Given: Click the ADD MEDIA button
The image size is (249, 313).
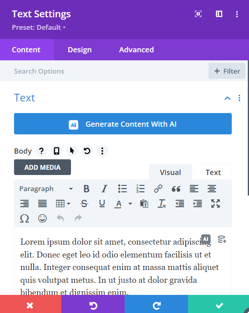Looking at the screenshot, I should pos(43,167).
